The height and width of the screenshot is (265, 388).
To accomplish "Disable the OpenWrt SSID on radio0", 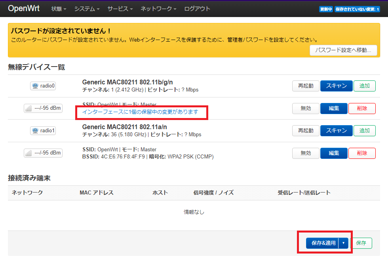I will [305, 108].
